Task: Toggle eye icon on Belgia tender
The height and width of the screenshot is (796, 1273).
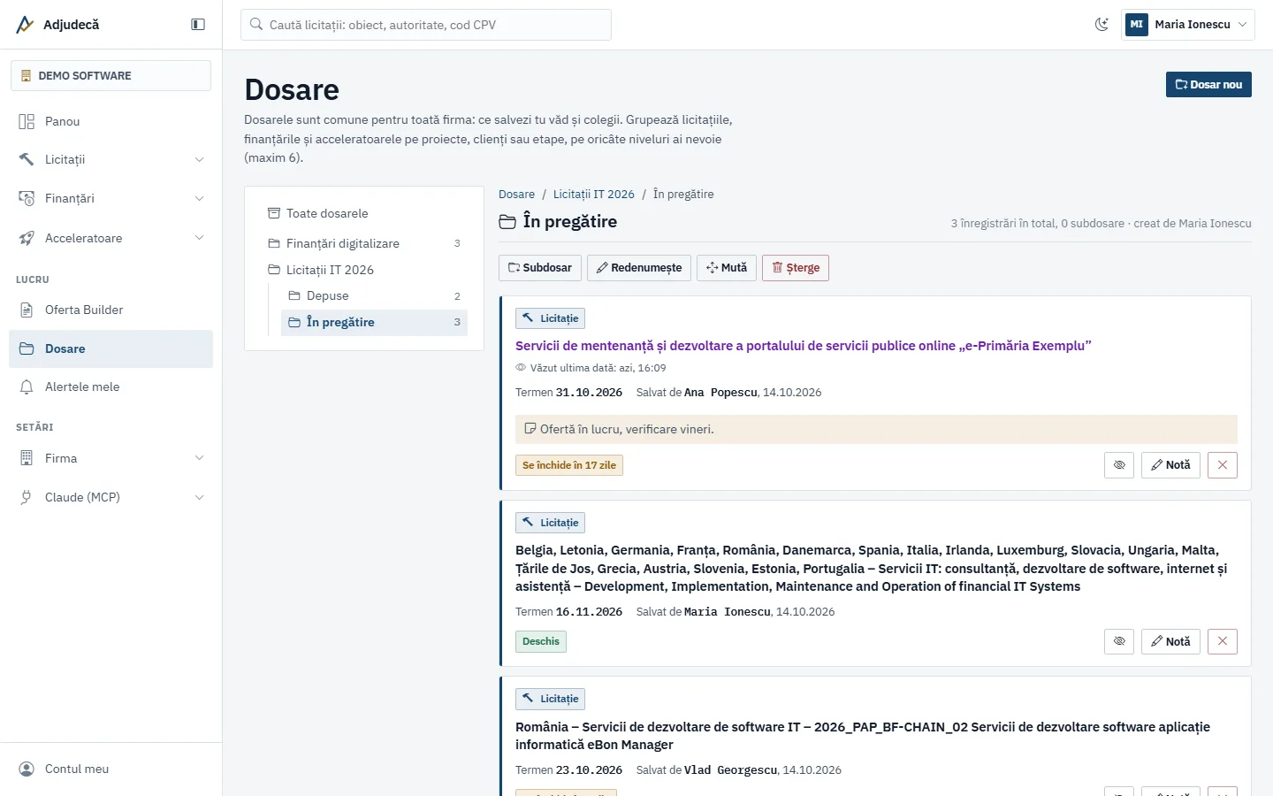Action: coord(1119,641)
